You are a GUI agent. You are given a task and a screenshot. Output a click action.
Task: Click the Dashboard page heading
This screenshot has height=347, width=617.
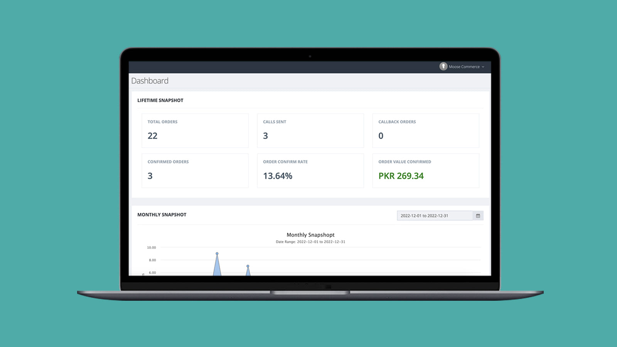150,81
